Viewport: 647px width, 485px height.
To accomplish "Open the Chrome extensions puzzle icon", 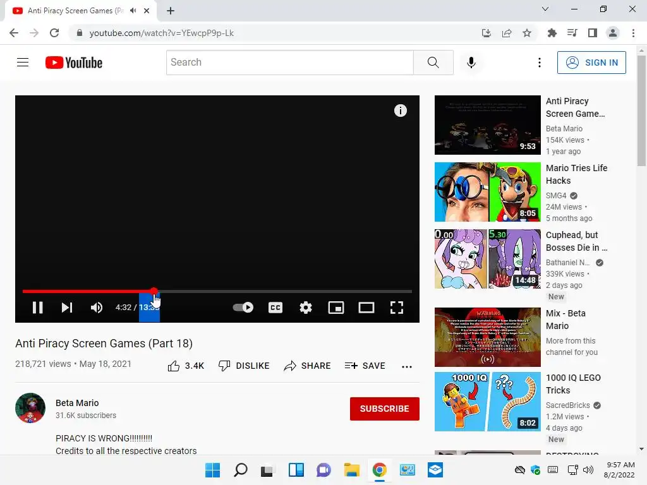I will (552, 33).
